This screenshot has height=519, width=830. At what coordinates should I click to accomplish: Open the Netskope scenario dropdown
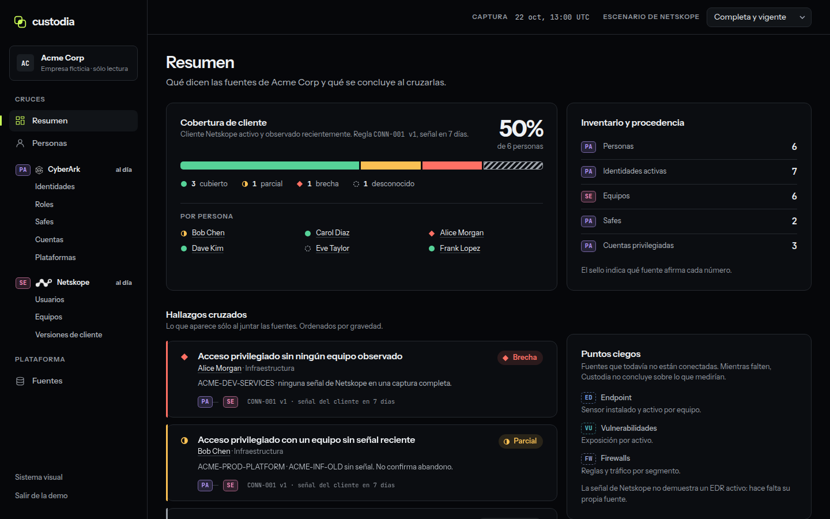tap(759, 17)
